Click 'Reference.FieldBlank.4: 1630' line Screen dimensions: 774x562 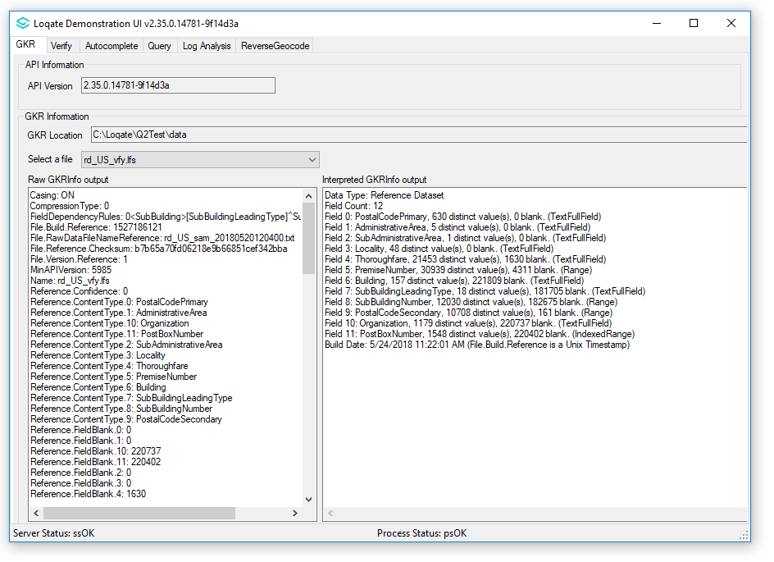[89, 494]
